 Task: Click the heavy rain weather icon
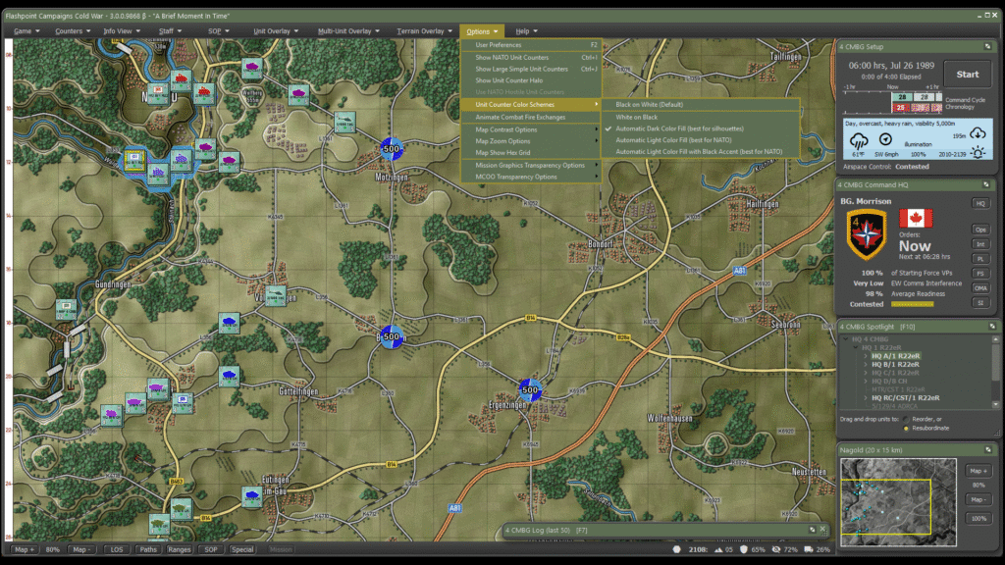tap(858, 140)
